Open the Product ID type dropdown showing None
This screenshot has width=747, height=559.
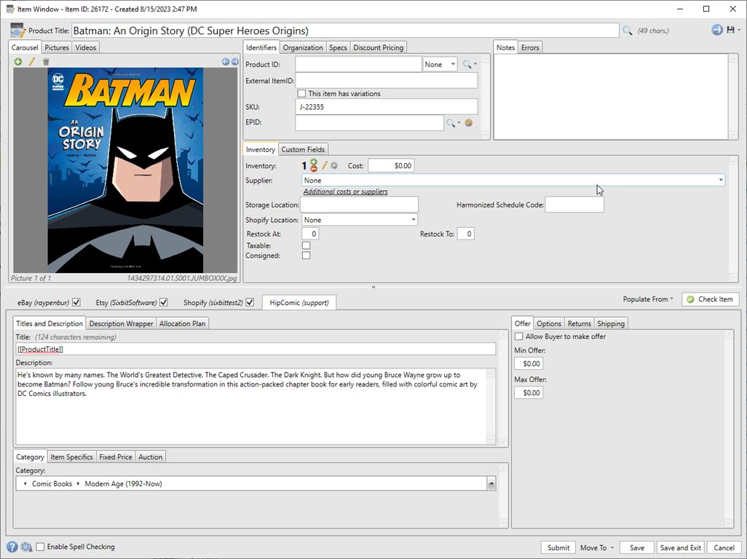click(440, 64)
